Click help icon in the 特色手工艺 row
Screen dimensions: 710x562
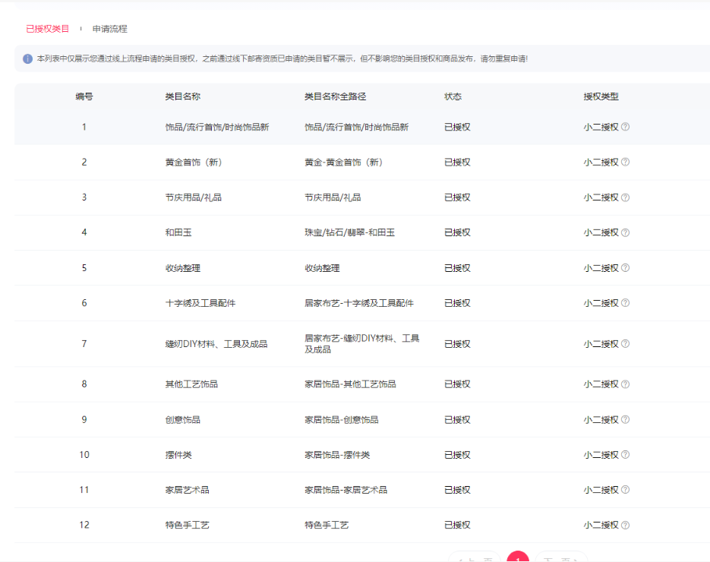[x=625, y=525]
